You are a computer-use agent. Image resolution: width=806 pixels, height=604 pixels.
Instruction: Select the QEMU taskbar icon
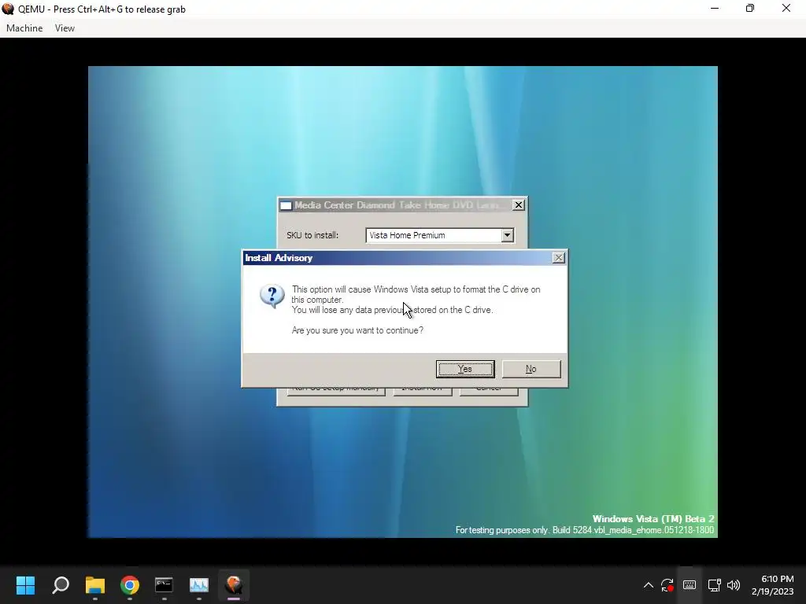[233, 585]
